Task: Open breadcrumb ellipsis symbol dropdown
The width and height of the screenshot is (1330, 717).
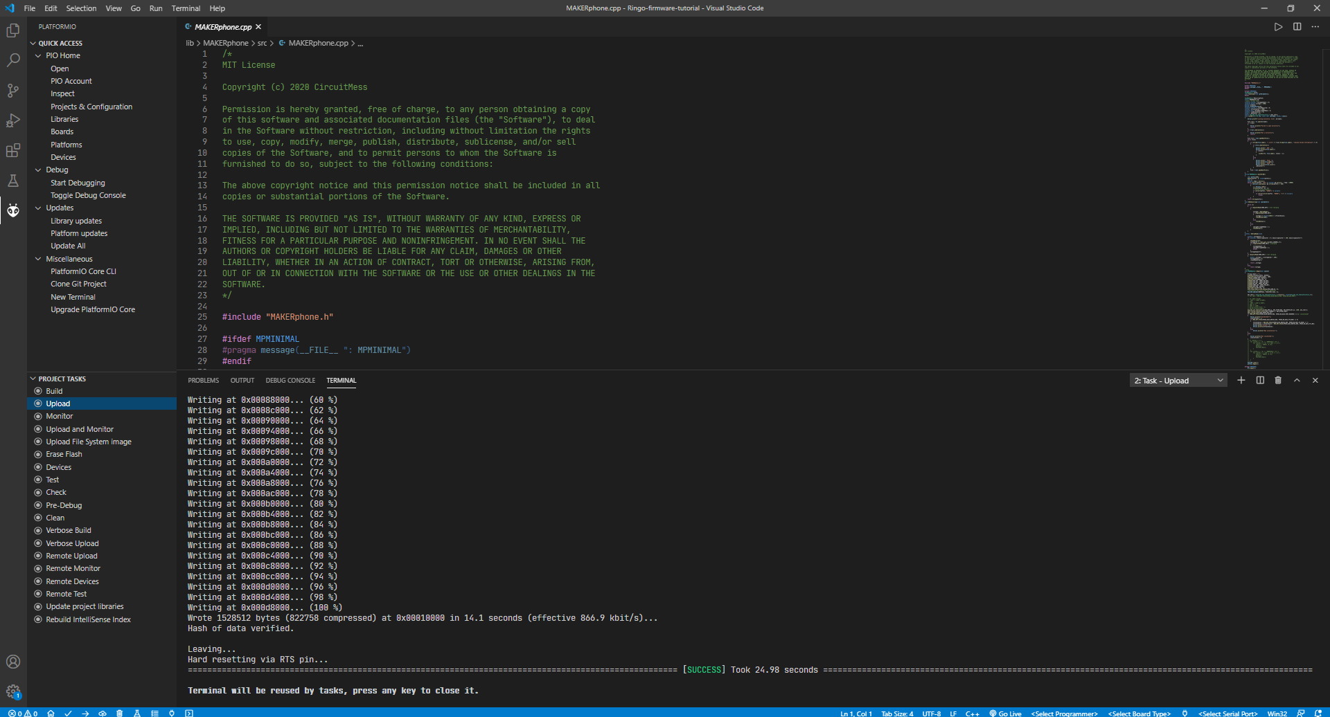Action: point(360,43)
